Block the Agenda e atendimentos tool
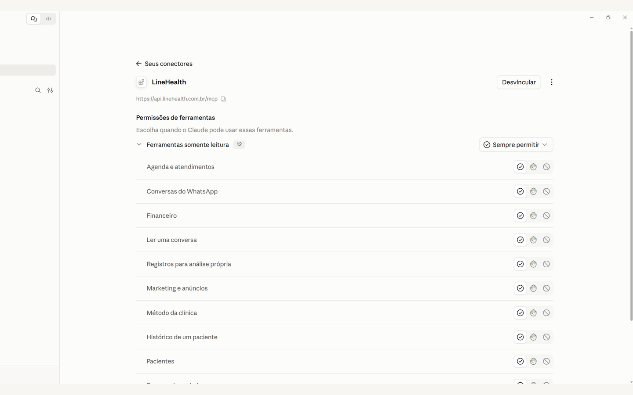The height and width of the screenshot is (395, 633). click(546, 167)
